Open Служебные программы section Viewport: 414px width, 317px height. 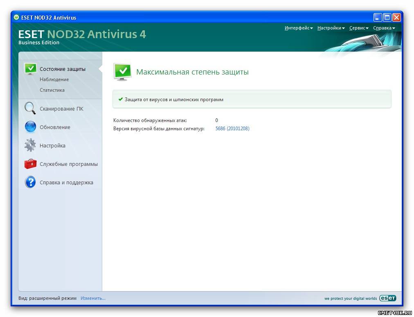[x=69, y=164]
